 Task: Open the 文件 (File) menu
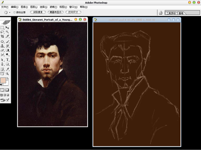click(x=5, y=7)
